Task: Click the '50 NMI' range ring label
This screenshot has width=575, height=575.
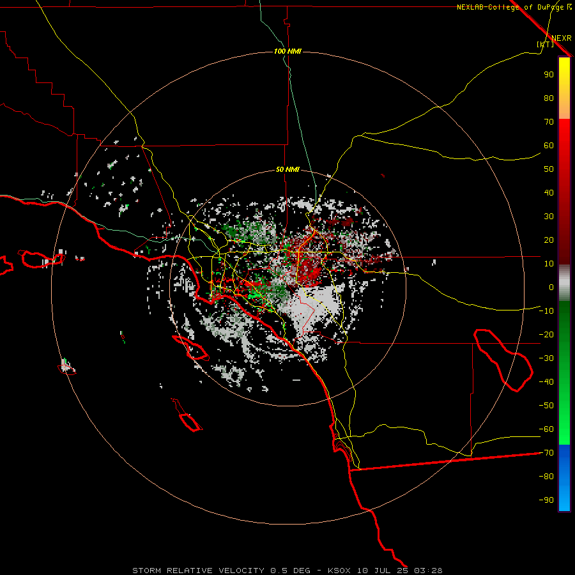Action: (x=287, y=169)
